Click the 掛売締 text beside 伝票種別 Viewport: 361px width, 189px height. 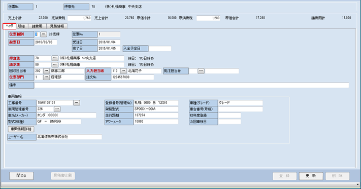[54, 34]
